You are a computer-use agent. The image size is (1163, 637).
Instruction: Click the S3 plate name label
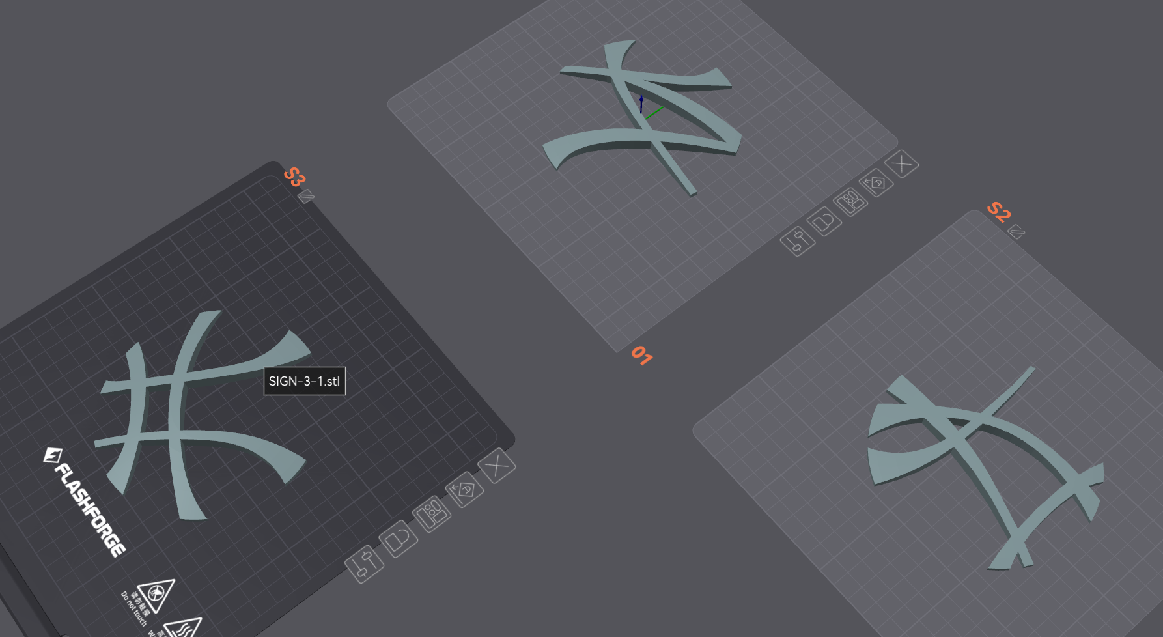pyautogui.click(x=294, y=177)
